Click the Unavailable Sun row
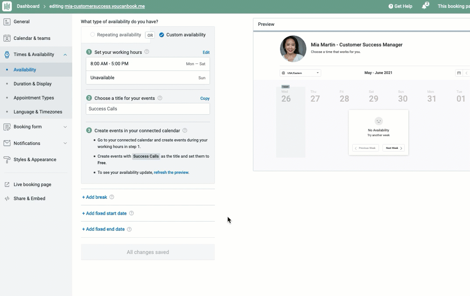Screen dimensions: 470x296 pyautogui.click(x=148, y=78)
